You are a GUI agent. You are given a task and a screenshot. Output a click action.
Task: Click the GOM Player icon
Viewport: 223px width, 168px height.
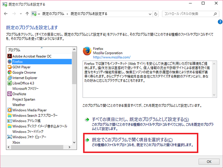click(x=9, y=67)
